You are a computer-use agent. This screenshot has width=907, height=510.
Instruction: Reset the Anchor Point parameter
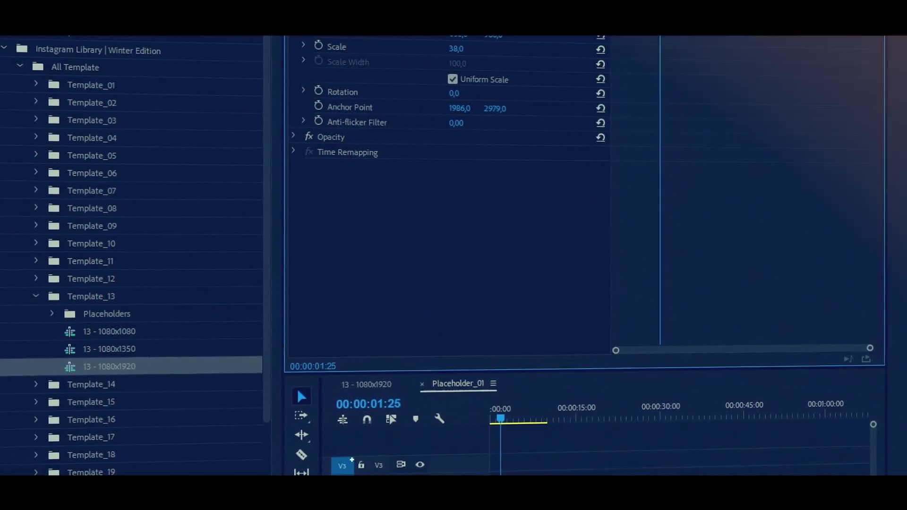click(600, 108)
